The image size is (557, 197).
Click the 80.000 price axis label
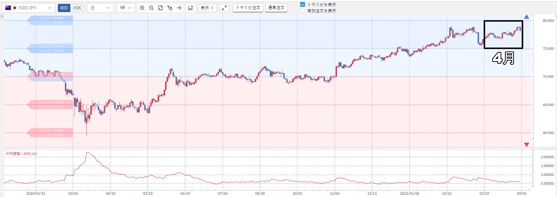click(548, 21)
